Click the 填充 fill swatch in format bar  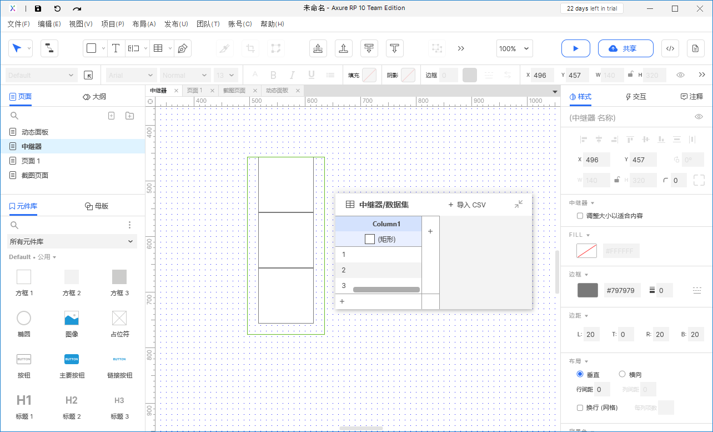(x=369, y=75)
